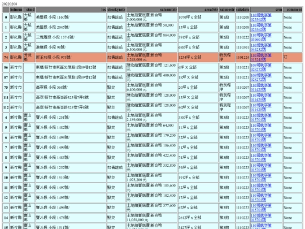Image resolution: width=305 pixels, height=229 pixels.
Task: Click location cell with 1510號 in row 10
Action: click(71, 178)
